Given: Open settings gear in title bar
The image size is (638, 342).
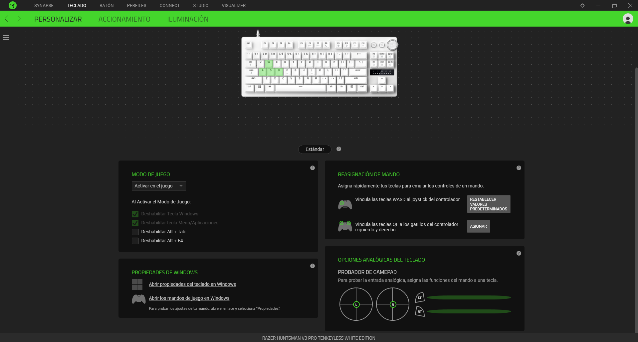Looking at the screenshot, I should click(x=582, y=6).
